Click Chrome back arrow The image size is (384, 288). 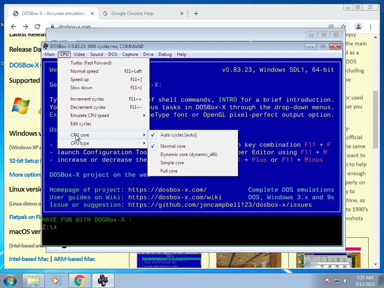click(13, 27)
